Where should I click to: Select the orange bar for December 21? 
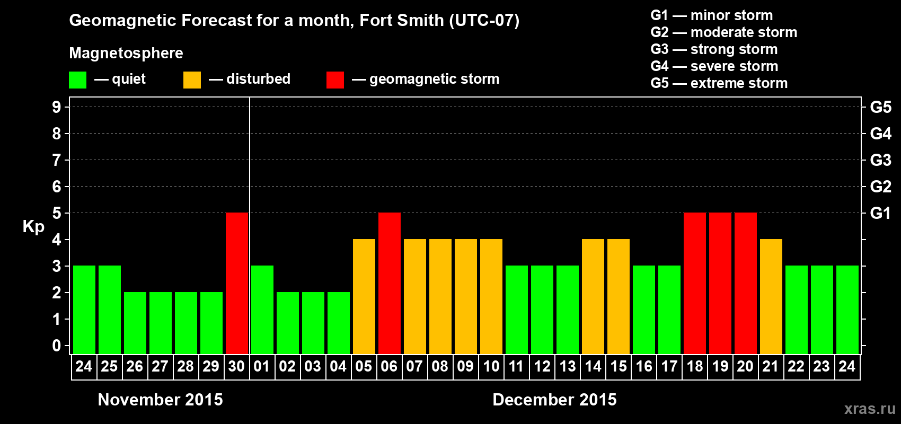point(771,297)
